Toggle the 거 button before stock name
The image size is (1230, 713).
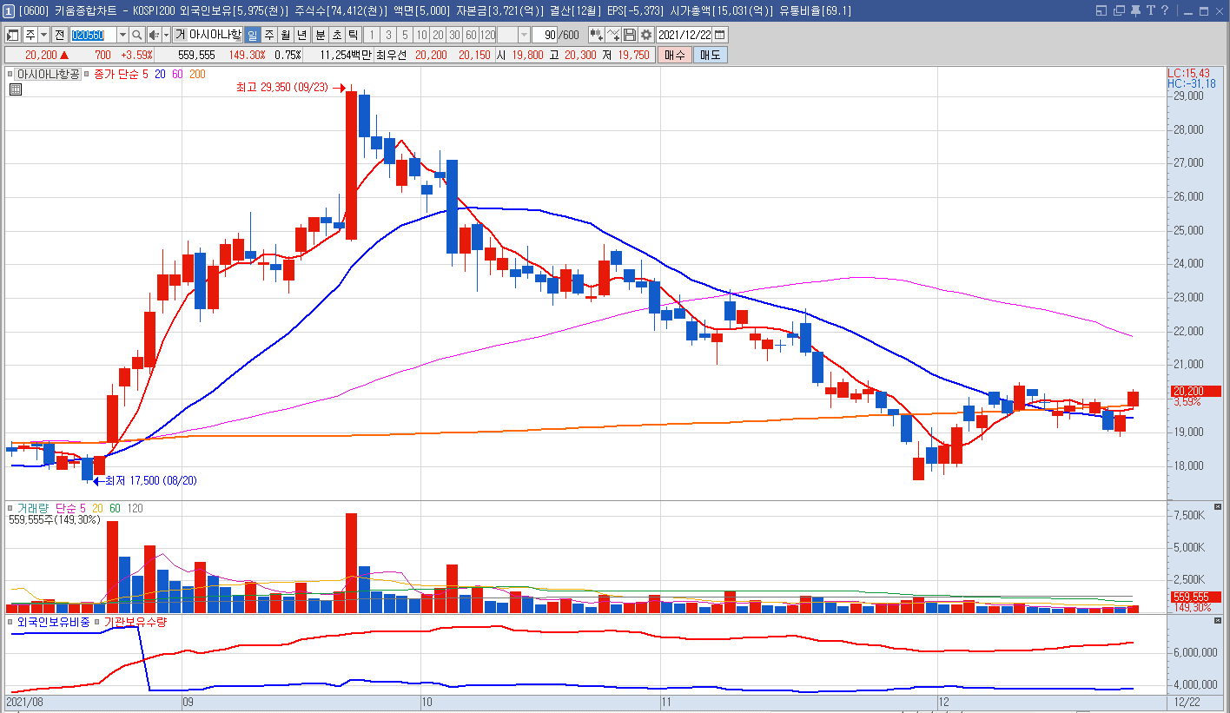pyautogui.click(x=180, y=35)
